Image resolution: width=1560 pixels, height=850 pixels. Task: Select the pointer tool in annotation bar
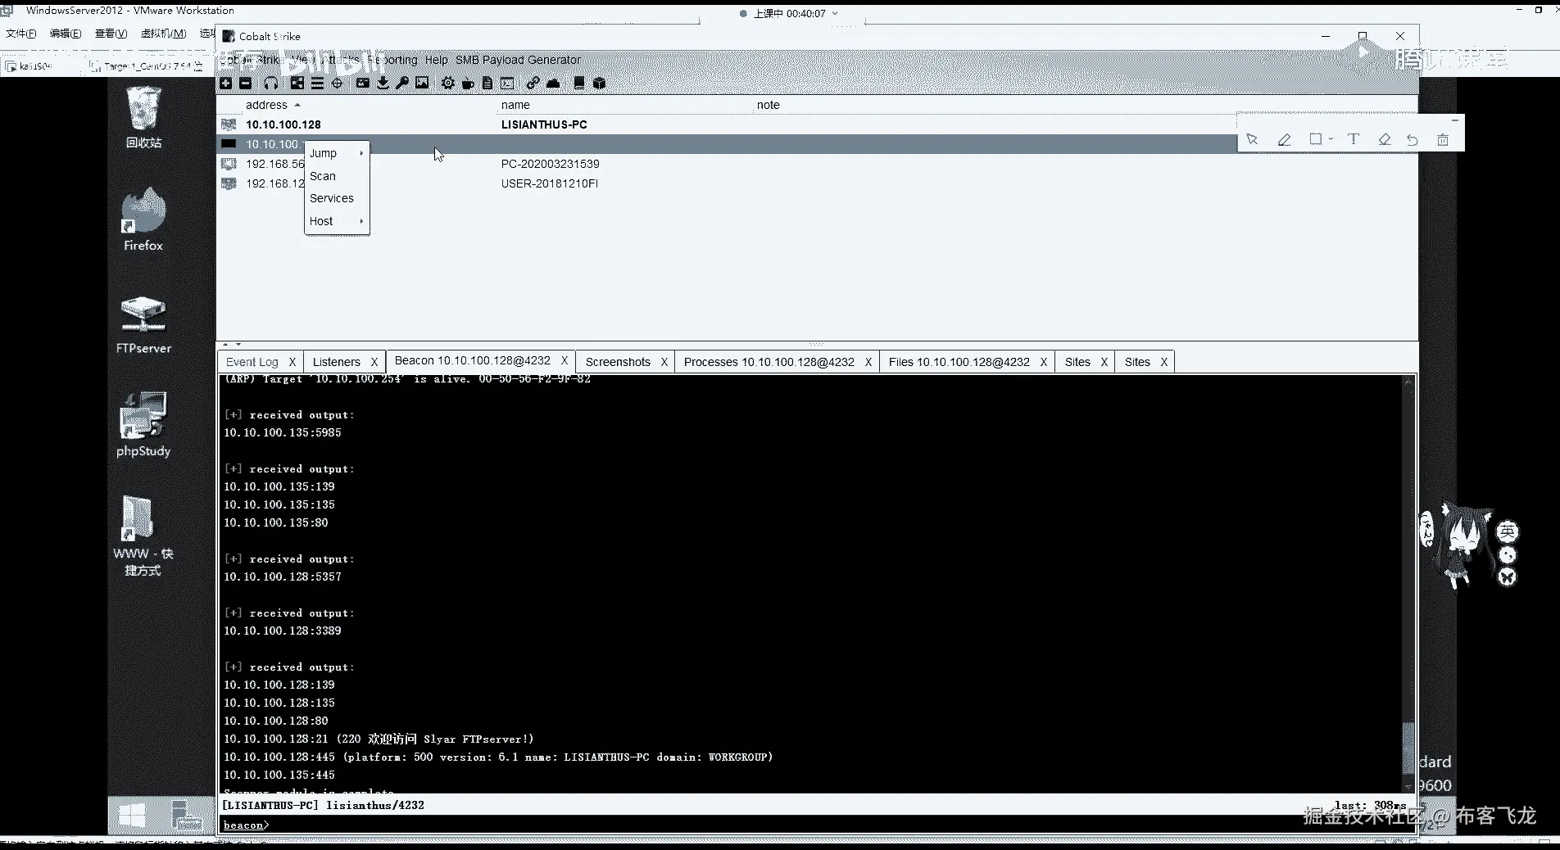point(1252,139)
